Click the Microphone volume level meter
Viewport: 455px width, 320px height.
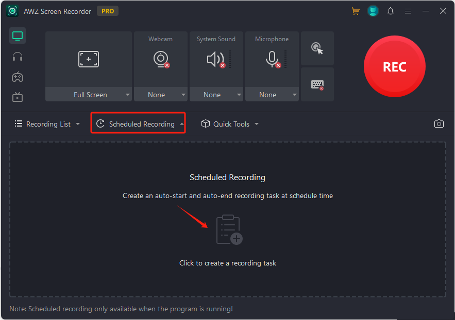tap(285, 59)
